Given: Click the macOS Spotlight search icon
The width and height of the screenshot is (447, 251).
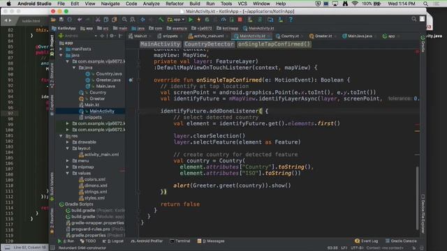Looking at the screenshot, I should click(425, 3).
